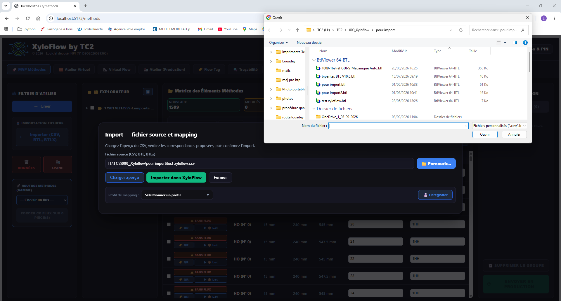Click the search magnifier in the dialog
The width and height of the screenshot is (561, 301).
(523, 30)
